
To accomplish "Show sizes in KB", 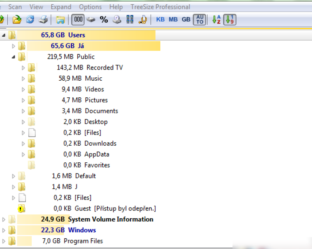I will tap(160, 20).
